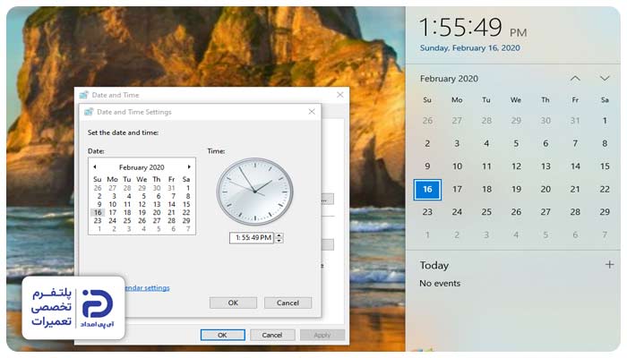Close the Date and Time Settings dialog

pos(312,112)
